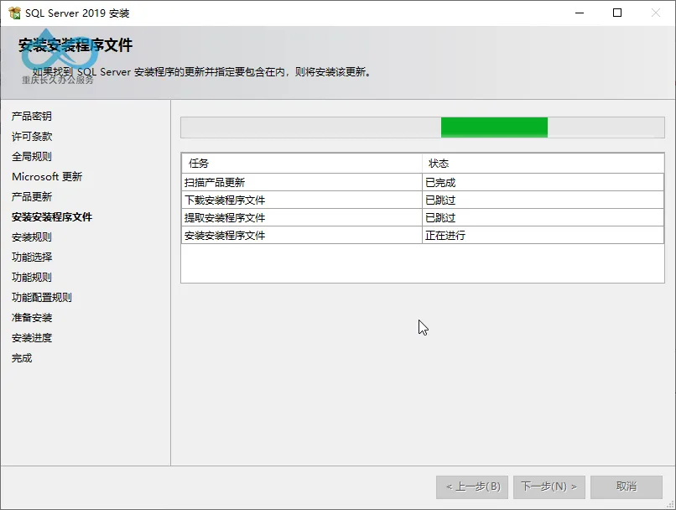The height and width of the screenshot is (510, 676).
Task: Click the window title SQL Server 2019 安装
Action: (77, 13)
